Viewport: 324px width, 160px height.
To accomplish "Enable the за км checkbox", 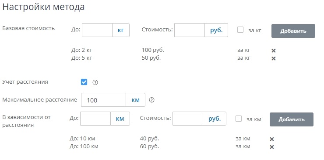I will coord(239,119).
